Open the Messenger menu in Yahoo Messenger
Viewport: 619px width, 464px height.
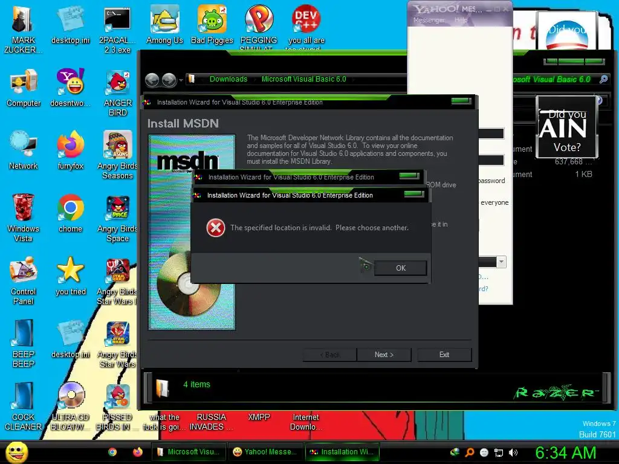[429, 20]
